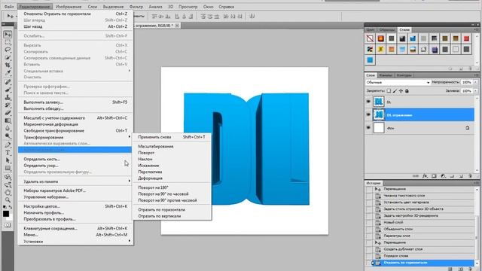
Task: Select the Lasso tool
Action: click(8, 50)
